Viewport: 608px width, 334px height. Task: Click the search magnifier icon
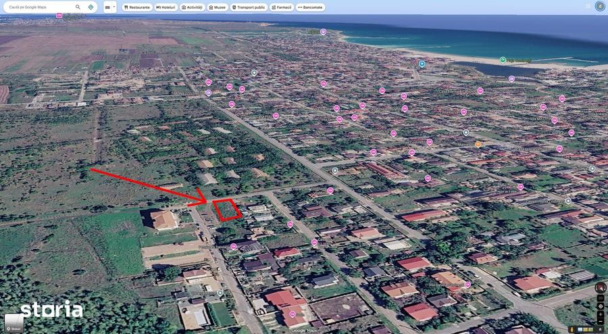tap(78, 7)
